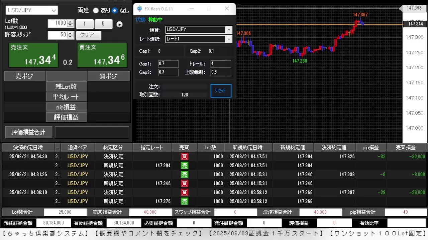Screen dimensions: 428x240
Task: Click the 売買 column header
Action: (184, 147)
